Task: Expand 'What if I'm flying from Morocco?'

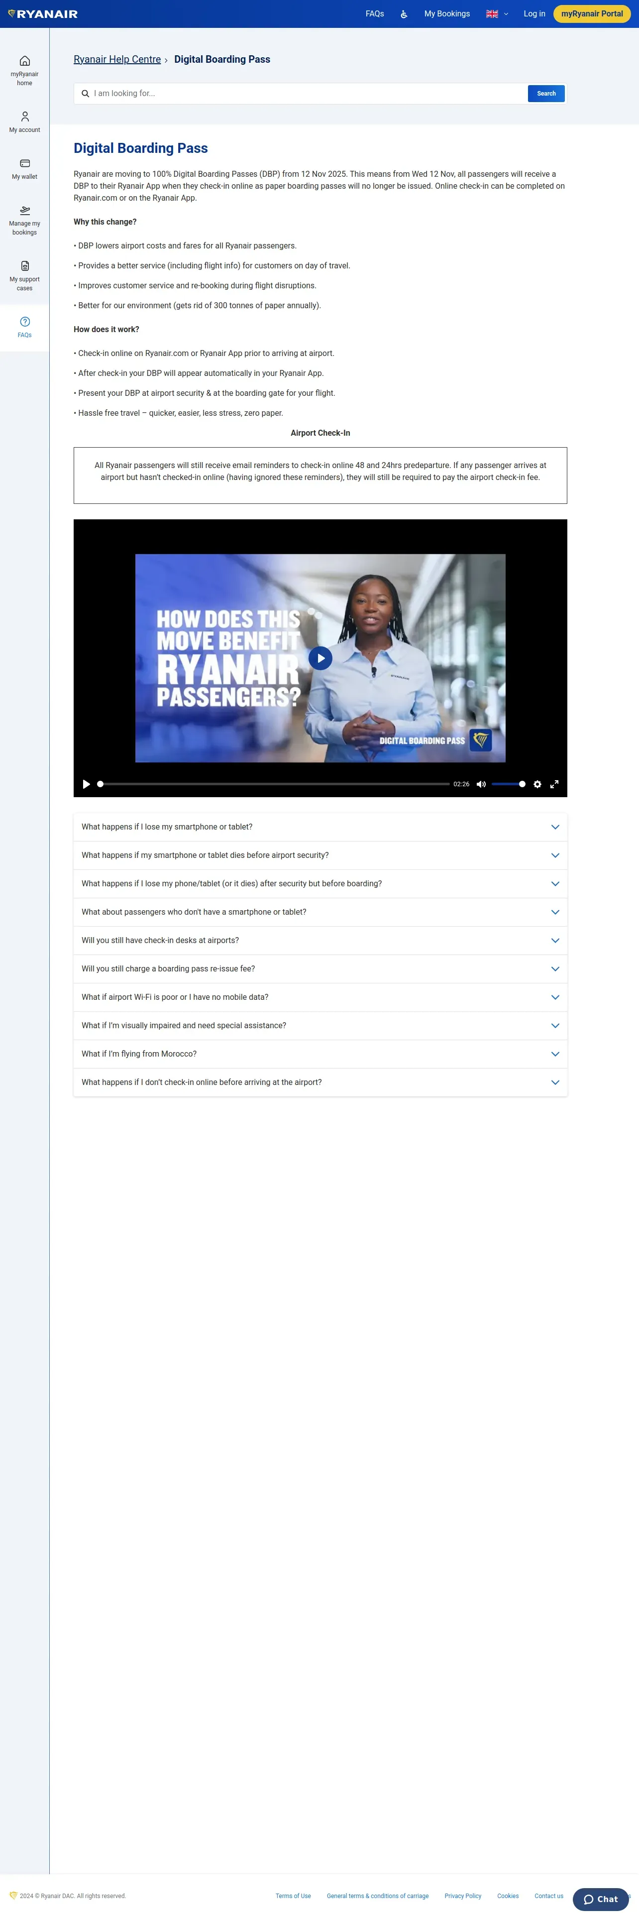Action: tap(320, 1054)
